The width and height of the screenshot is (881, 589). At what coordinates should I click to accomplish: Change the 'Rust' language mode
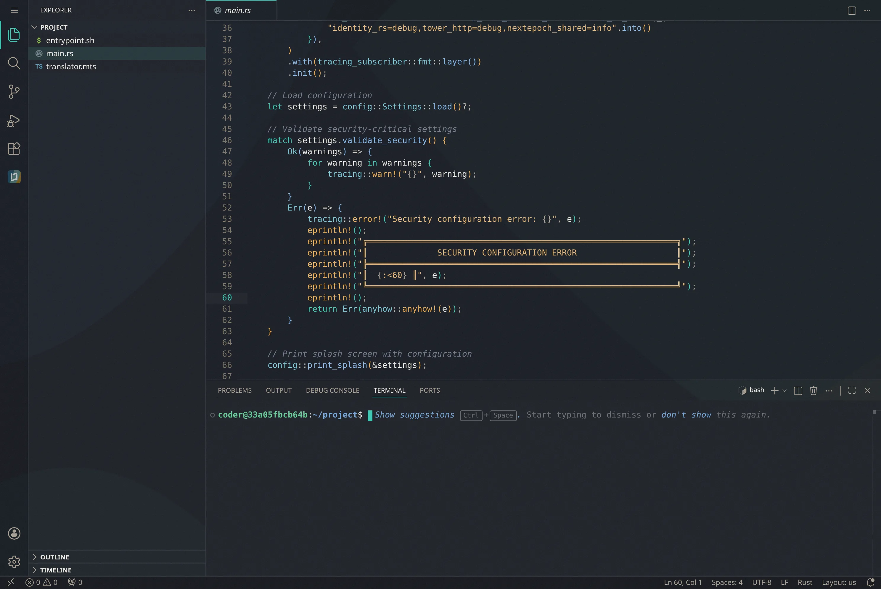pos(805,582)
